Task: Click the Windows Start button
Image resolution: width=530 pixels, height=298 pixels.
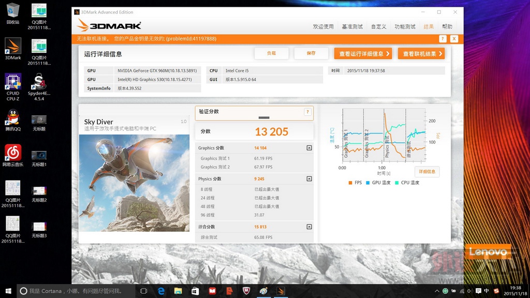Action: tap(8, 291)
